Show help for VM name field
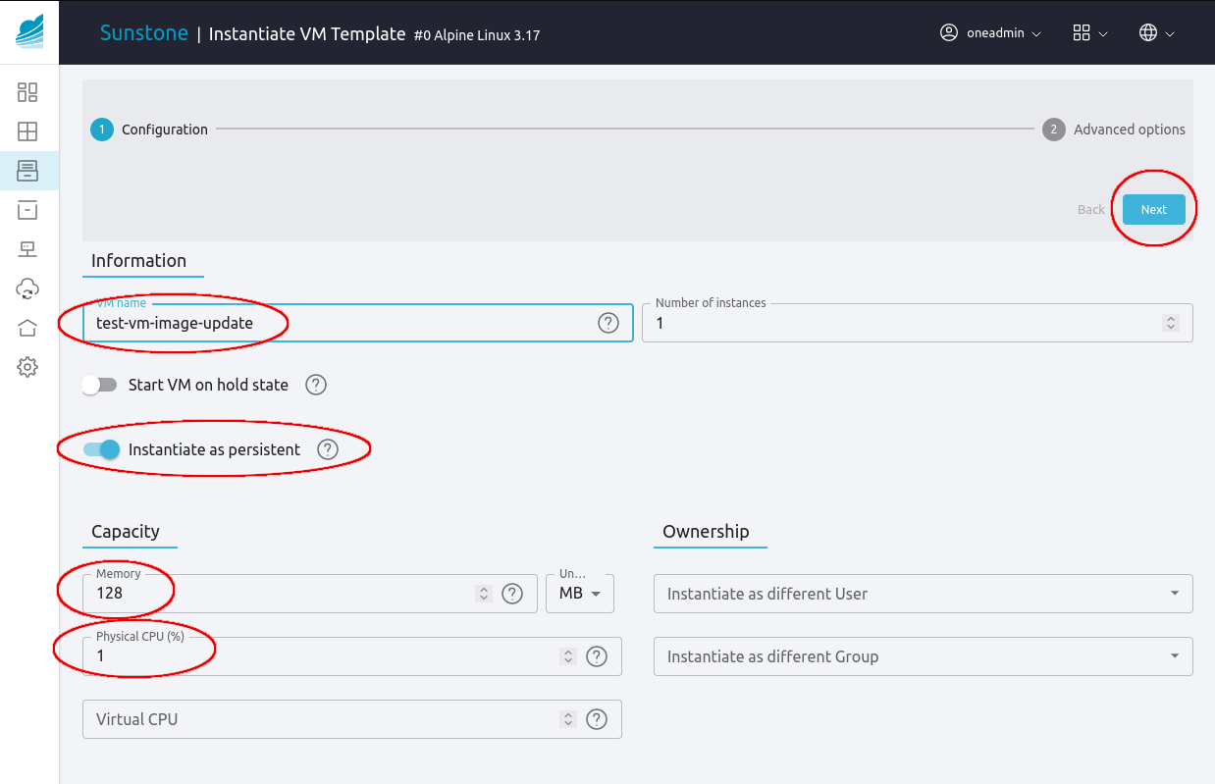1215x784 pixels. coord(608,323)
